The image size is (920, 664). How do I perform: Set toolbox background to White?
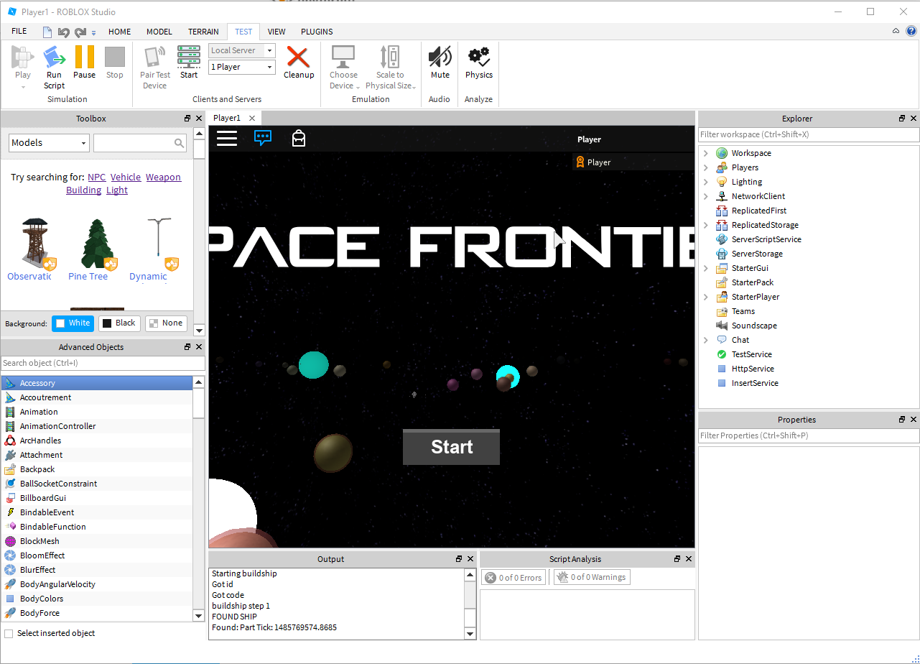73,323
